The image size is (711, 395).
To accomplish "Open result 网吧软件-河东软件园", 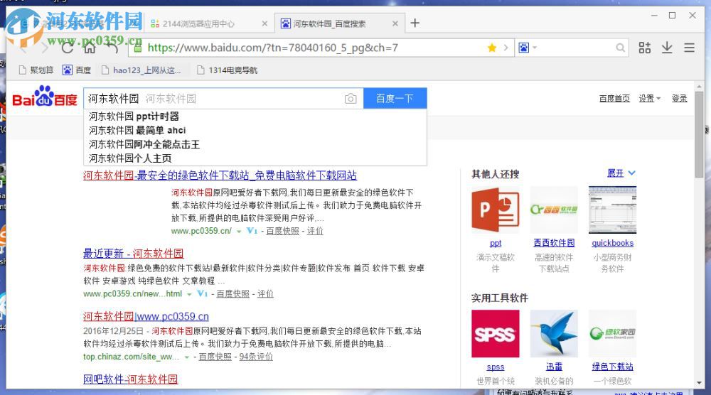I will click(131, 379).
